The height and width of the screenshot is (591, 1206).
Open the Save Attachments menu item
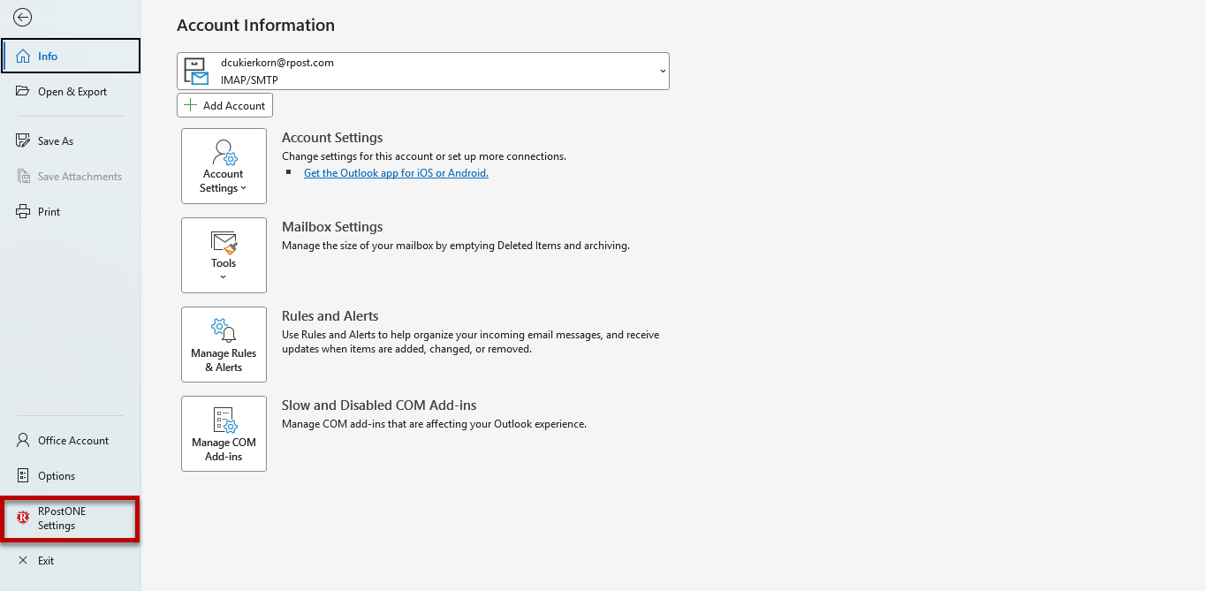pos(71,177)
